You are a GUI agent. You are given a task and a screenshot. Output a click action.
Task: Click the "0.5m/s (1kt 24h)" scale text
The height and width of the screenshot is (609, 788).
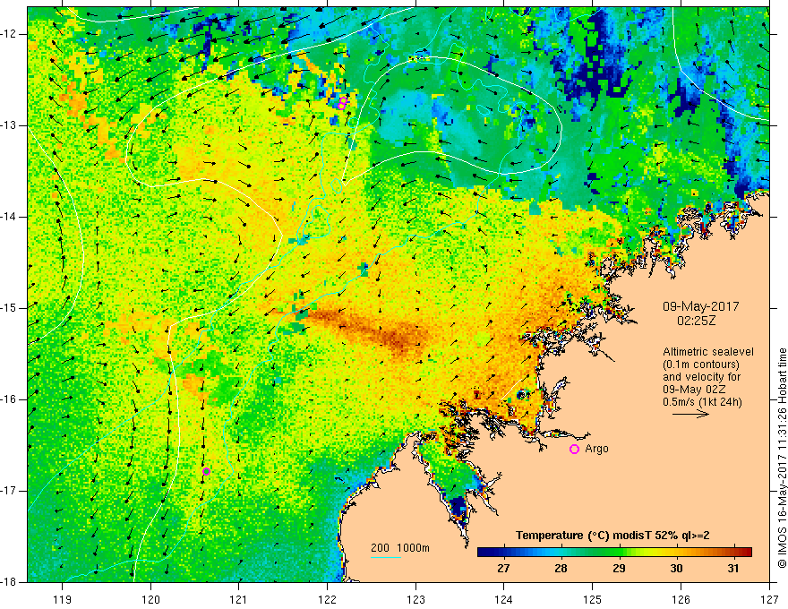point(703,402)
